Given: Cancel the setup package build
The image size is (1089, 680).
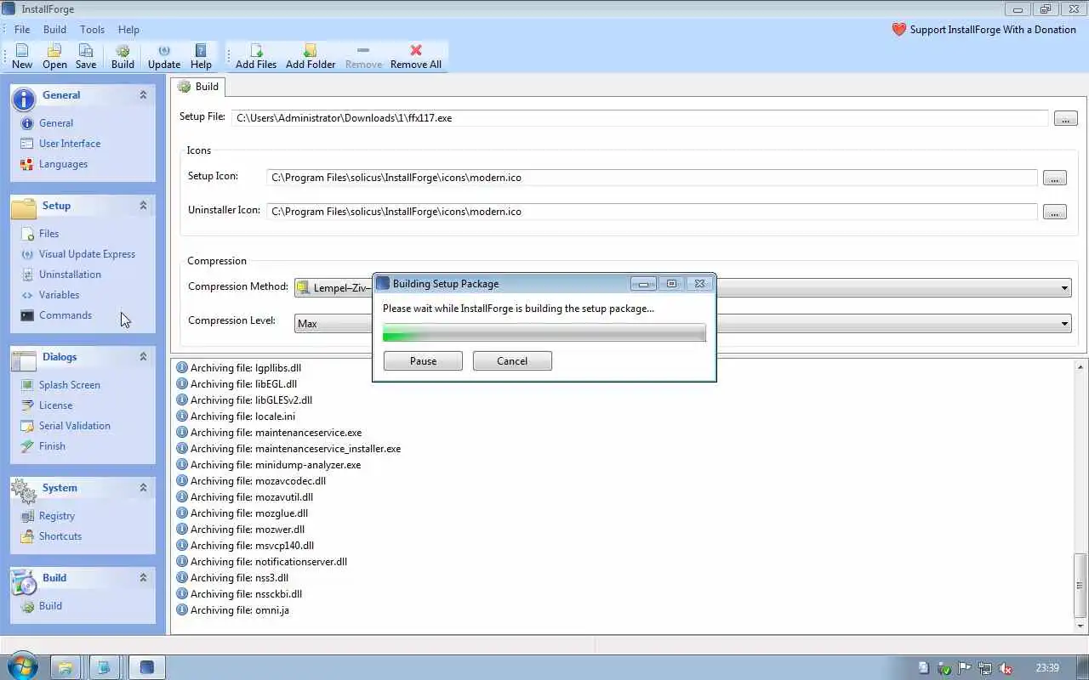Looking at the screenshot, I should pos(512,361).
